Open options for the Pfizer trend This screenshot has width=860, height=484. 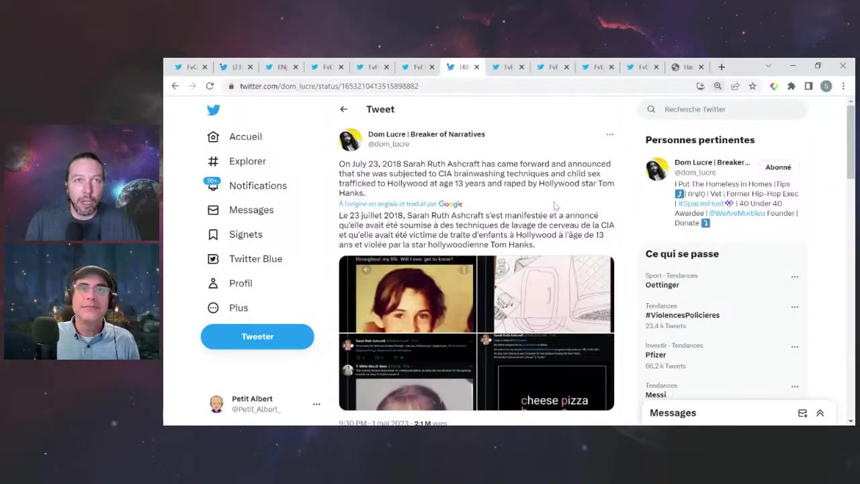pyautogui.click(x=795, y=347)
